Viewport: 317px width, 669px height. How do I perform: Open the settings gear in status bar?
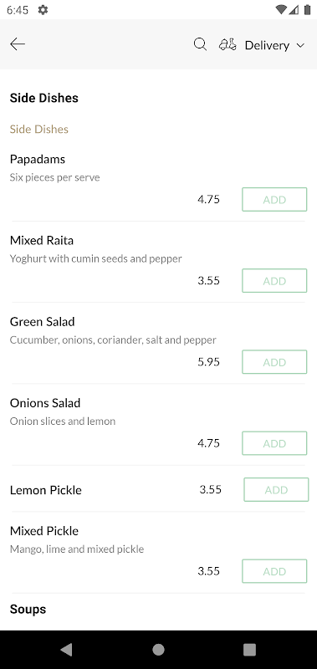pyautogui.click(x=43, y=9)
